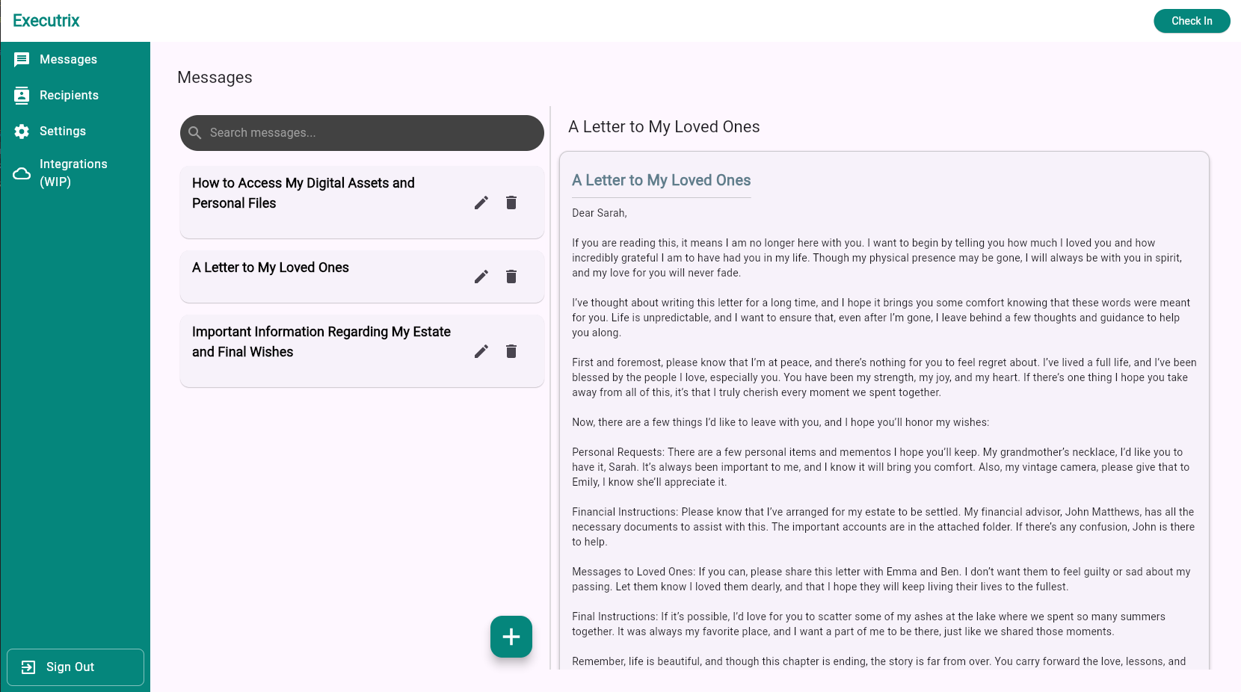Edit the Estate and Final Wishes message
The image size is (1241, 692).
point(481,351)
